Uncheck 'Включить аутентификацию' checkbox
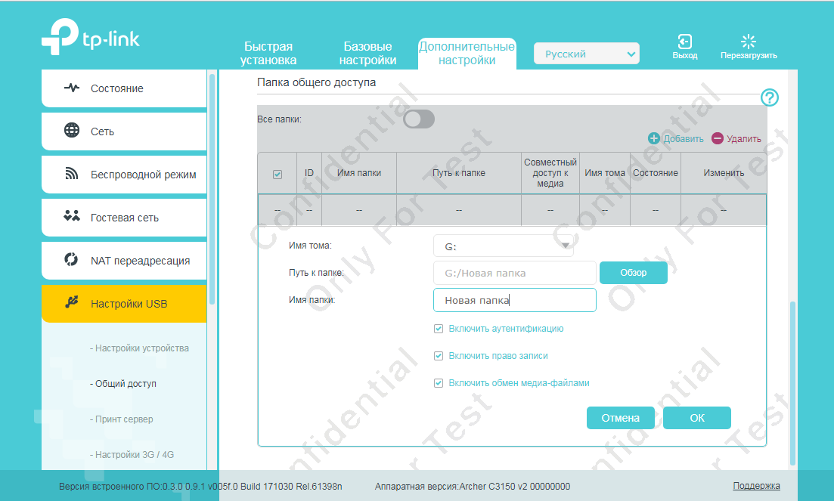 pos(439,329)
